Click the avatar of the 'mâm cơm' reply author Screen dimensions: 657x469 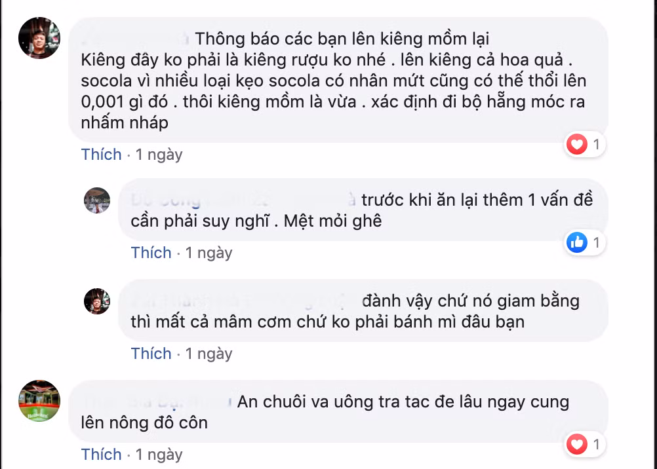coord(96,301)
